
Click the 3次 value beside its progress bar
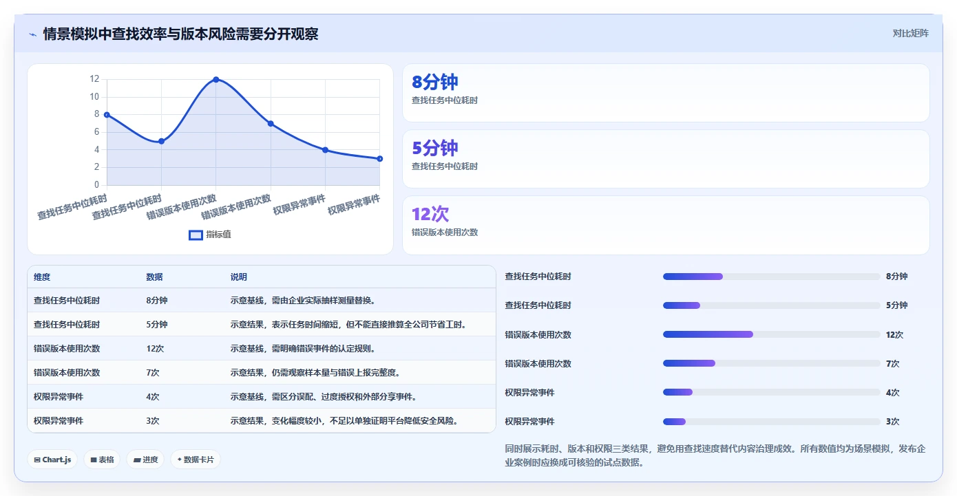892,422
